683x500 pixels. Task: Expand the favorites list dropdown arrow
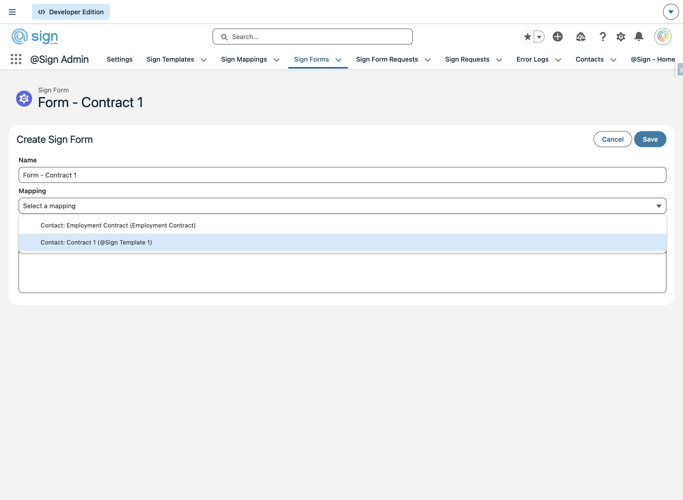pos(539,37)
